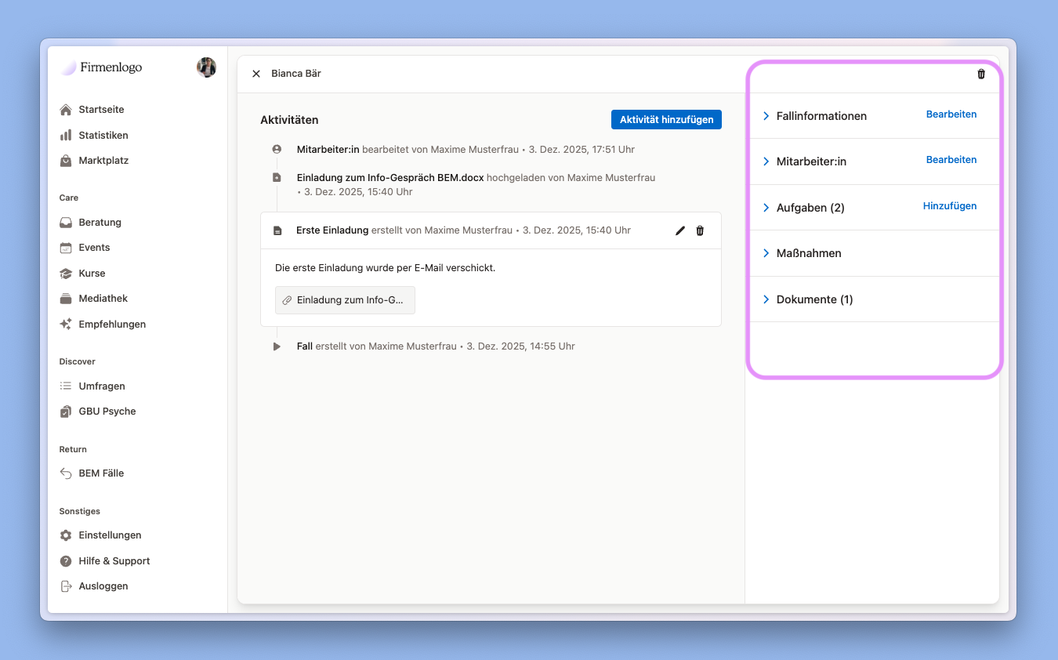
Task: Delete the Erste Einladung activity via trash icon
Action: [700, 230]
